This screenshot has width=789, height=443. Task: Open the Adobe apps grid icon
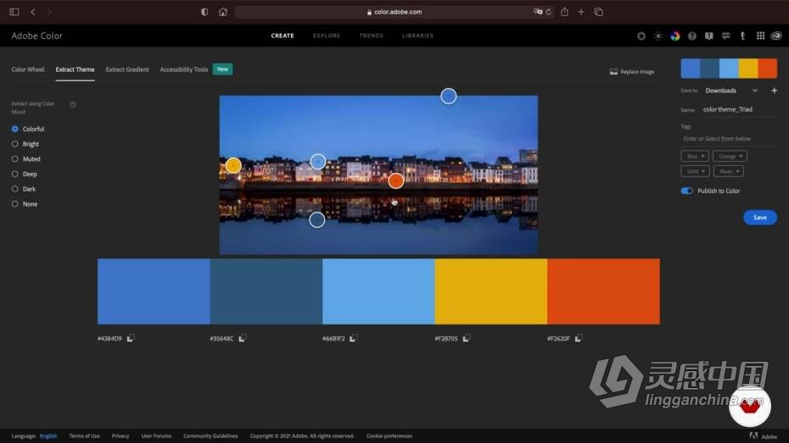[x=760, y=36]
